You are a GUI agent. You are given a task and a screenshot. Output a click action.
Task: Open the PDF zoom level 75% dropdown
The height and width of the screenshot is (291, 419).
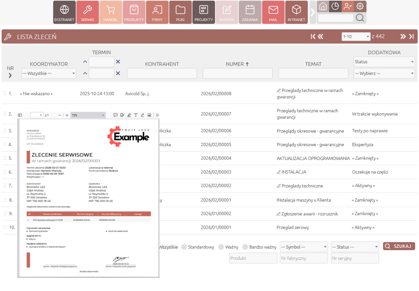(x=88, y=115)
